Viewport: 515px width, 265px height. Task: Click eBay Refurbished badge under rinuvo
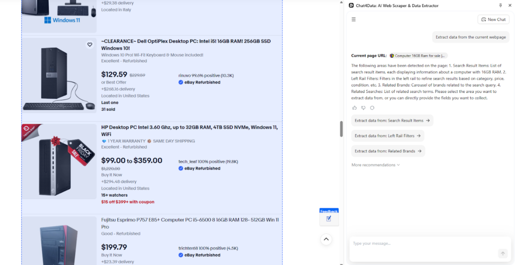[x=199, y=82]
